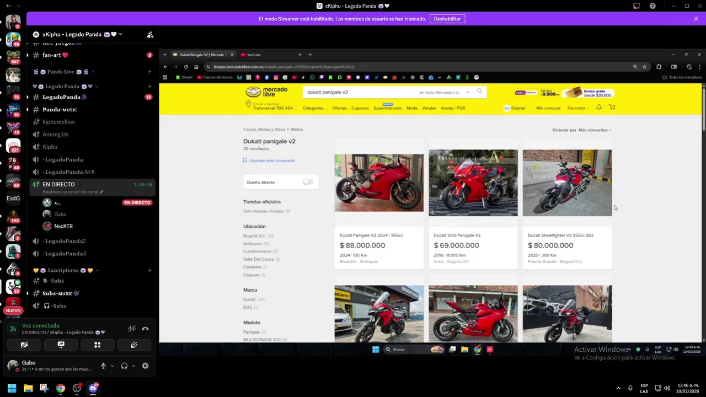Image resolution: width=706 pixels, height=397 pixels.
Task: Click the 'dukati panigale v2' search field
Action: 359,92
